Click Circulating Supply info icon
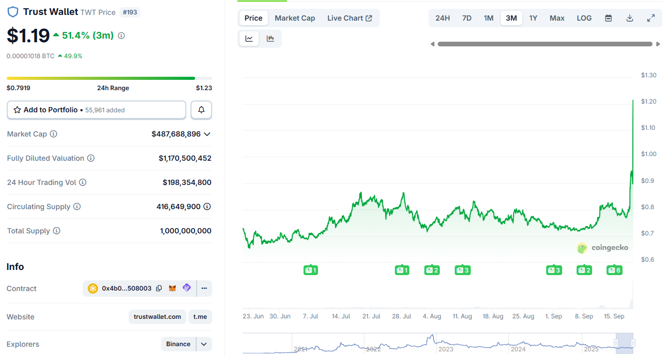The width and height of the screenshot is (670, 357). (x=77, y=207)
